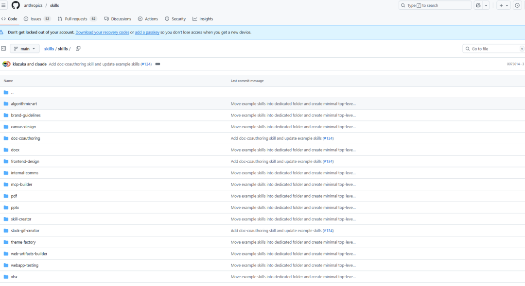Click the klazuka avatar icon
The width and height of the screenshot is (525, 286).
tap(5, 64)
